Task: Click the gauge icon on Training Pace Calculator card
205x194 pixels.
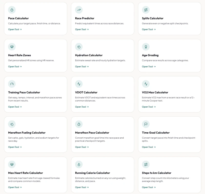Action: coord(12,84)
